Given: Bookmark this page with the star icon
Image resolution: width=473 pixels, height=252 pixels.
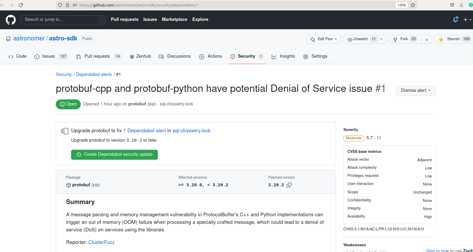Looking at the screenshot, I should pos(413,5).
